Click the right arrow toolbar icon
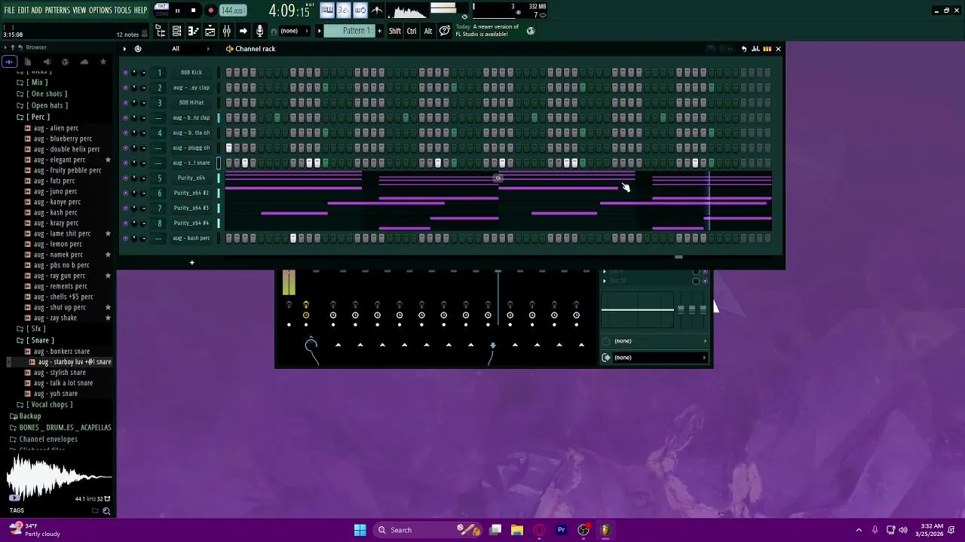 tap(243, 31)
